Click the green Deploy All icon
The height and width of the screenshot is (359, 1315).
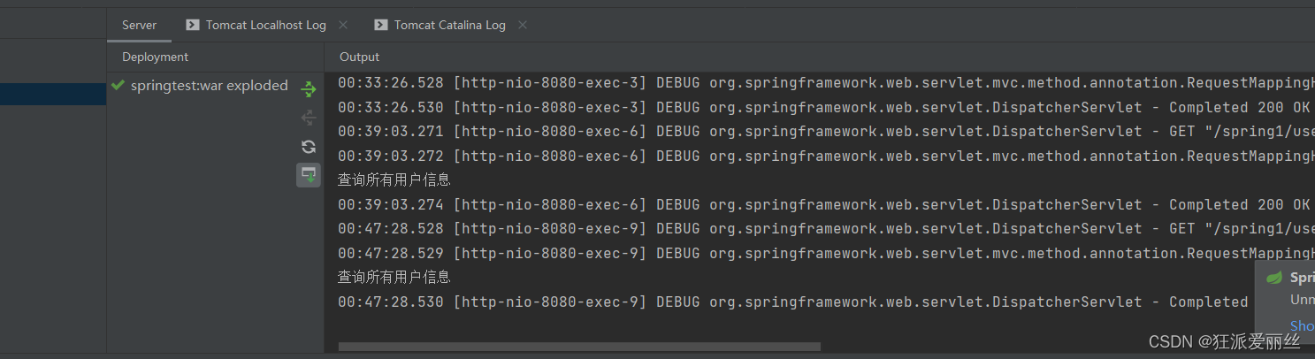[x=308, y=88]
